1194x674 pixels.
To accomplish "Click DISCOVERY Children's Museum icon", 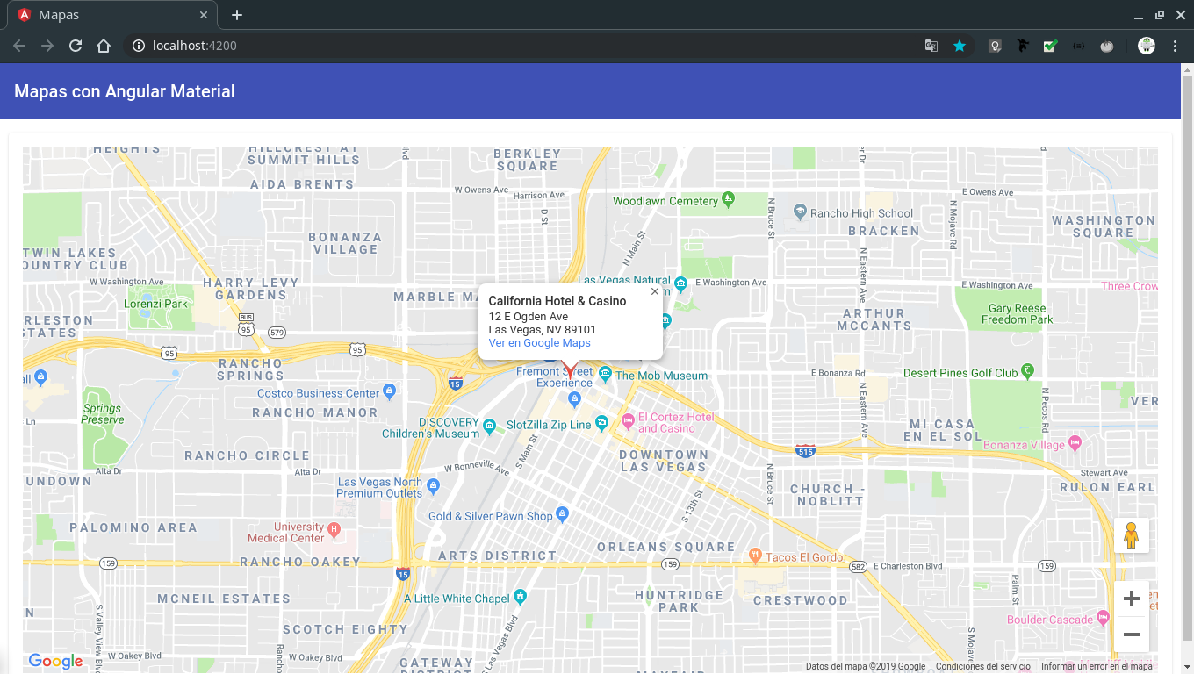I will (489, 427).
